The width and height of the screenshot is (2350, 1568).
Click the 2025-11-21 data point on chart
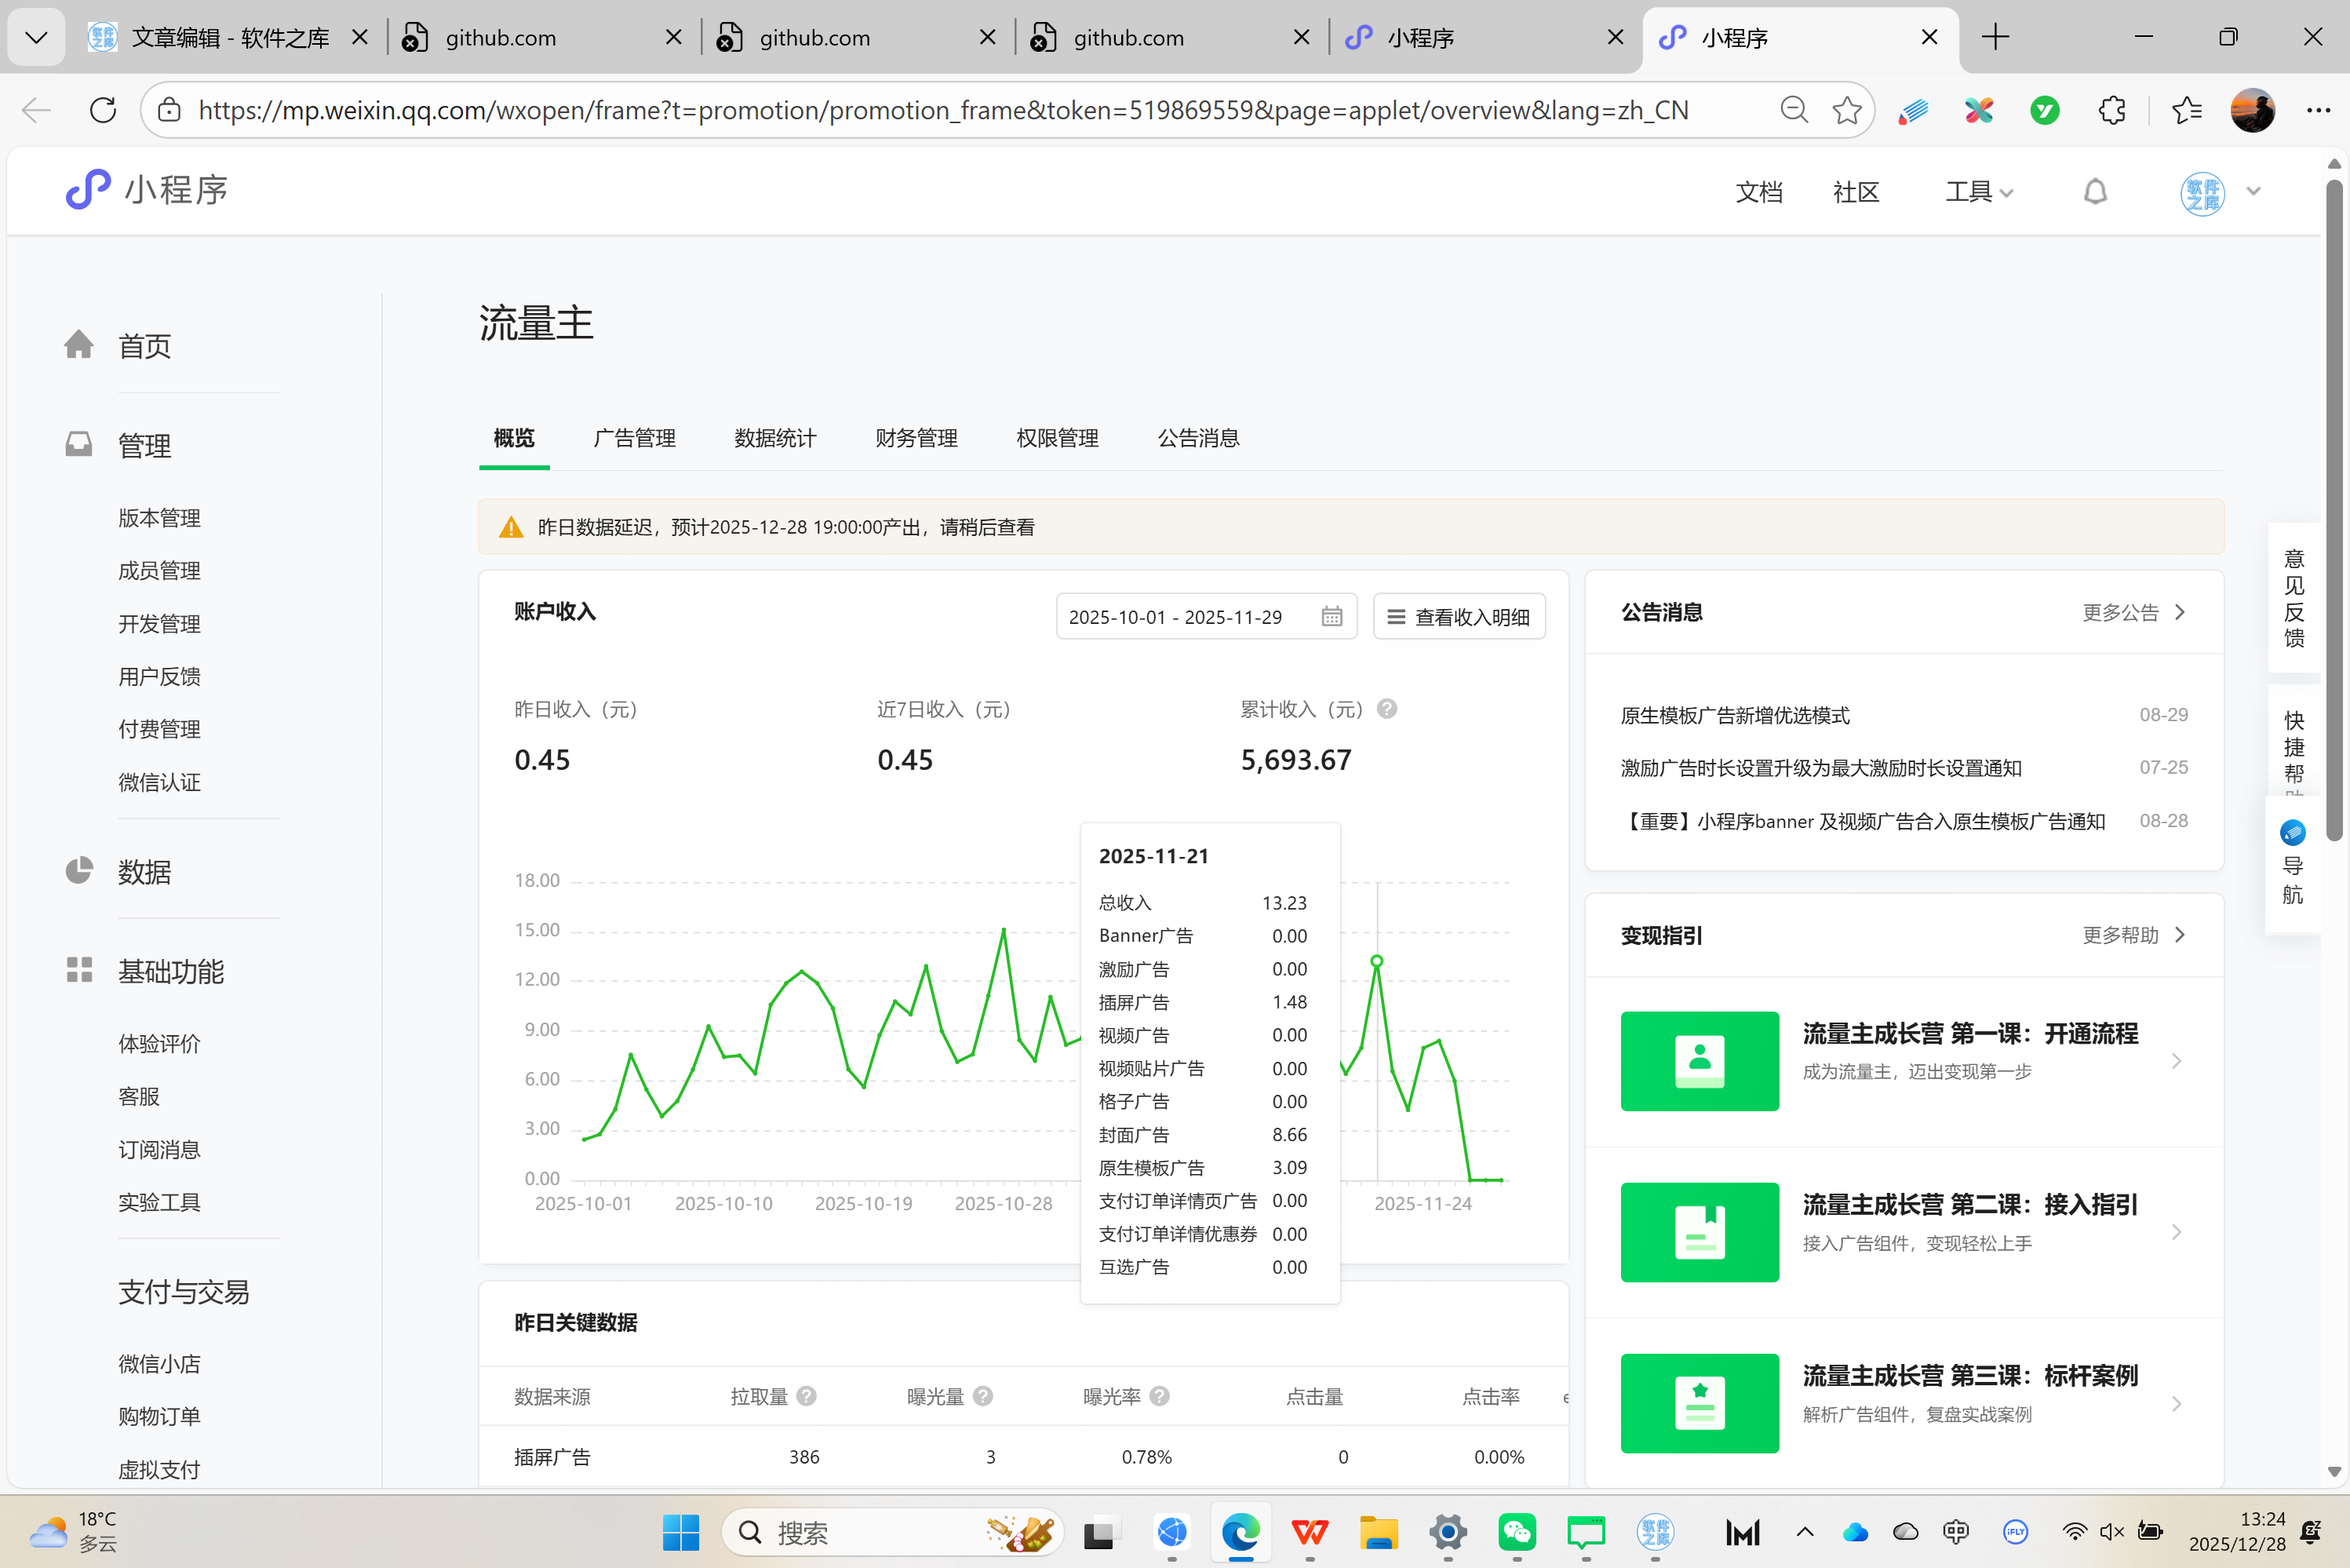(x=1376, y=961)
